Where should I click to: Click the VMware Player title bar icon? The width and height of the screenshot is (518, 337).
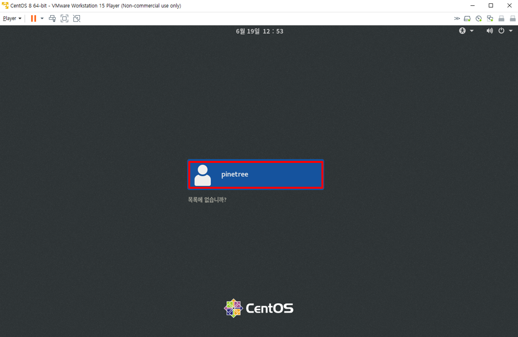(5, 6)
